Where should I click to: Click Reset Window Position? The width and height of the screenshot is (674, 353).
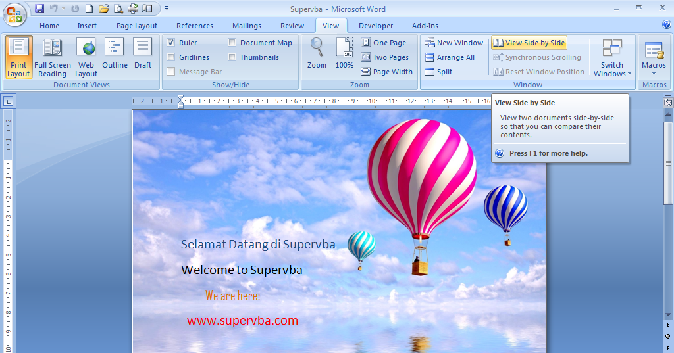click(539, 72)
